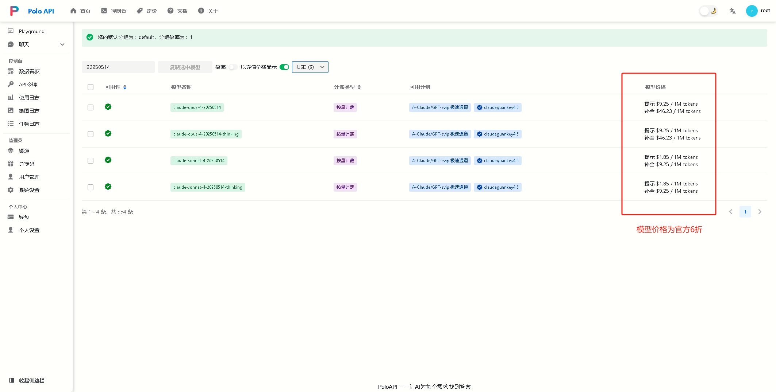The height and width of the screenshot is (392, 776).
Task: Click the language translation icon
Action: 732,11
